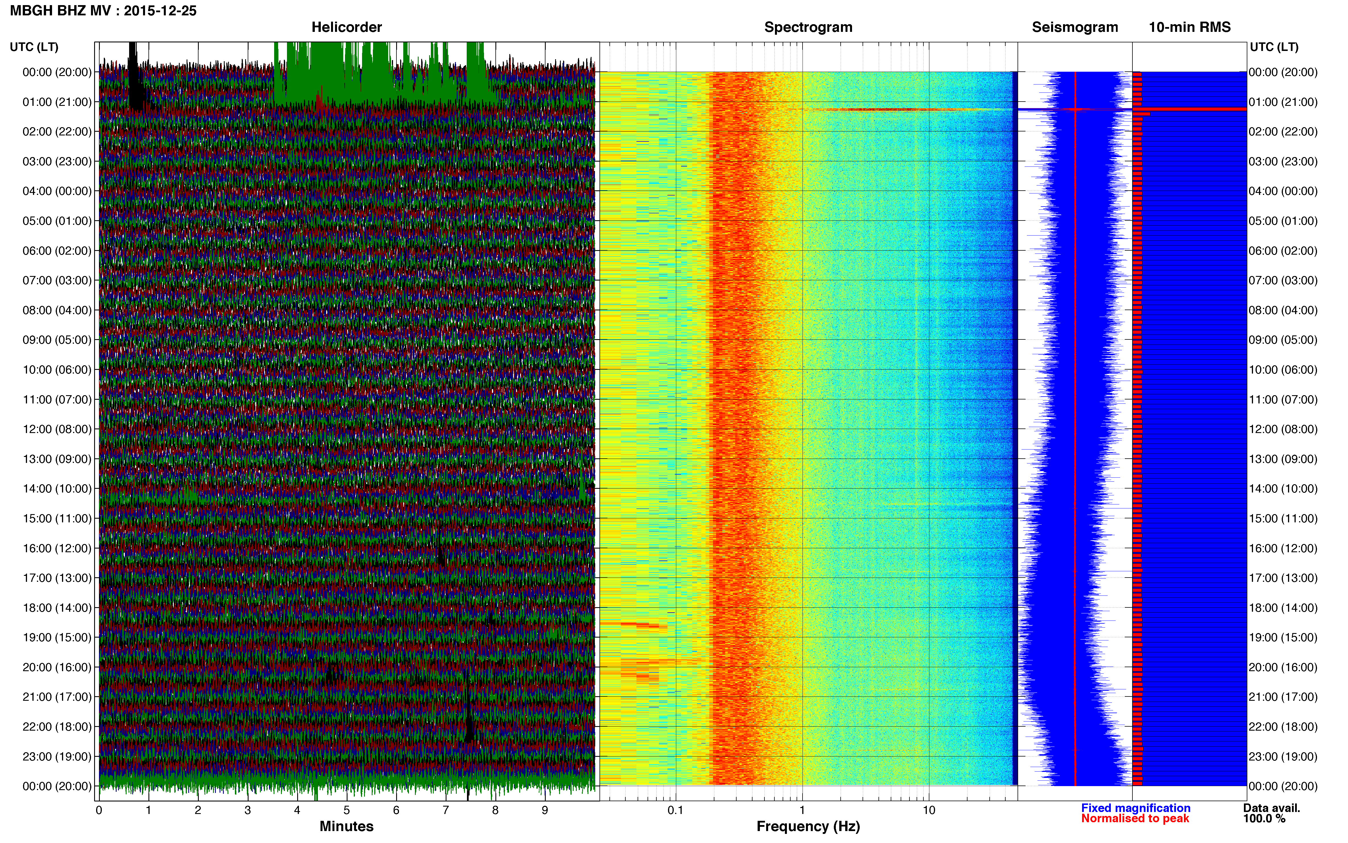
Task: Click the left '15:00 (11:00)' time label
Action: pyautogui.click(x=57, y=518)
